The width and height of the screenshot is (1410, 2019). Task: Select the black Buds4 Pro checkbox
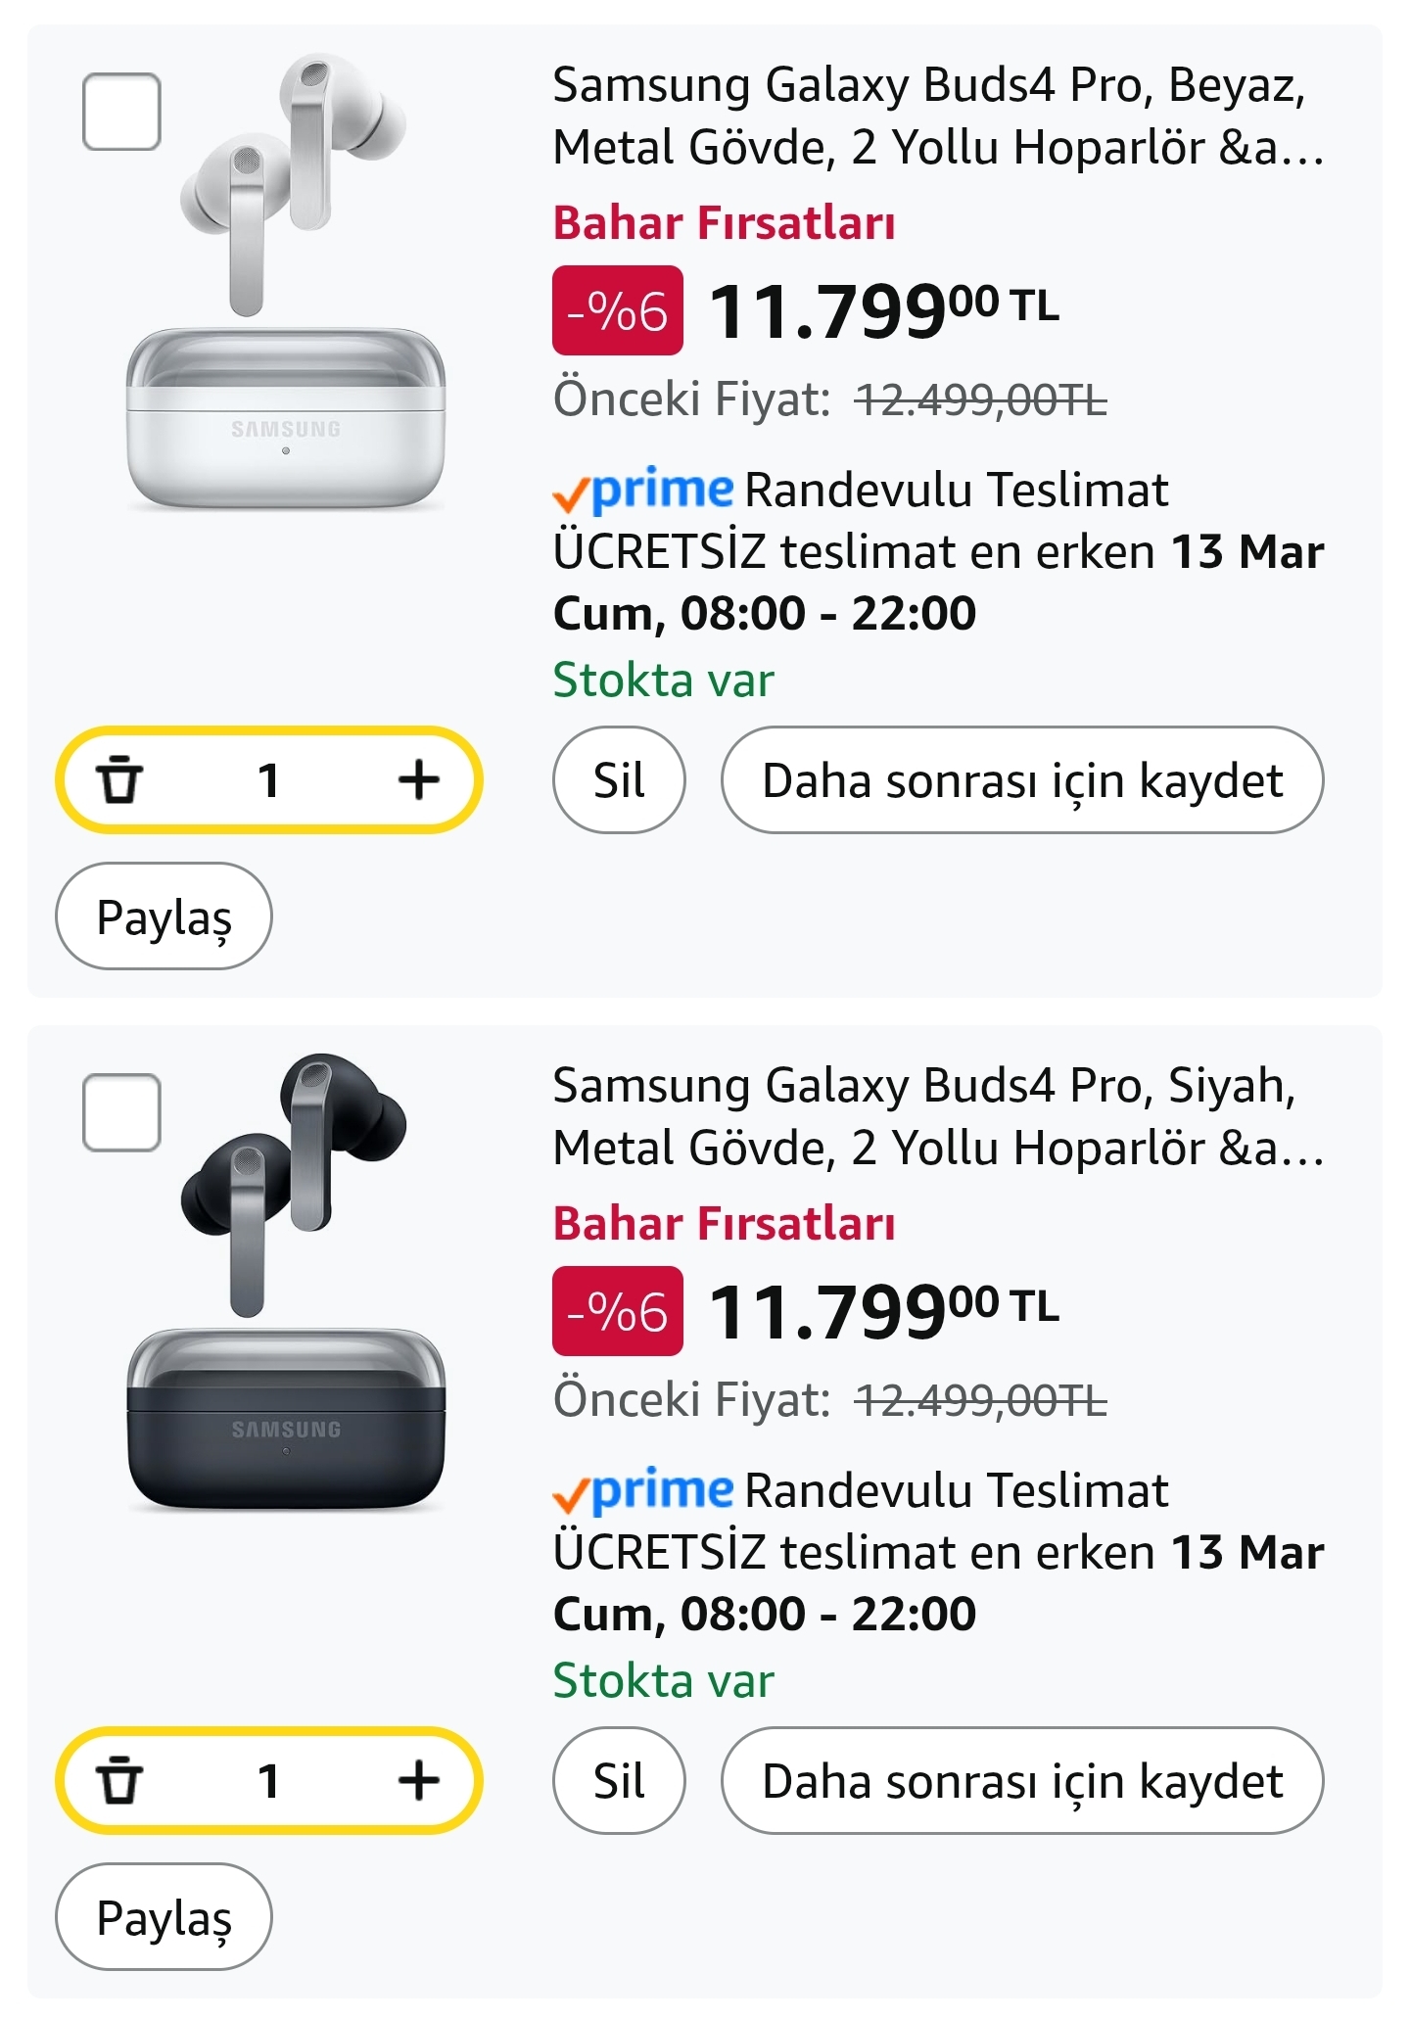(122, 1112)
